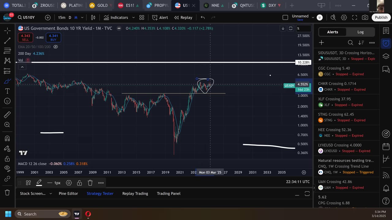This screenshot has height=220, width=392.
Task: Open the timeframe interval dropdown arrow
Action: click(82, 17)
